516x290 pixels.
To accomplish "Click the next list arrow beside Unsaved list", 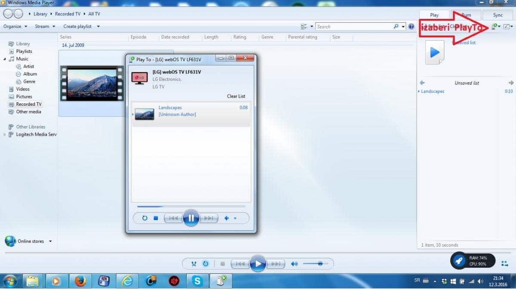I will 511,83.
